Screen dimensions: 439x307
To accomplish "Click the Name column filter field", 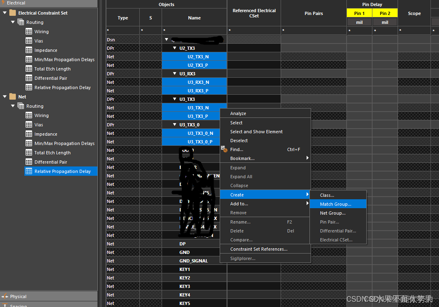I will point(194,31).
